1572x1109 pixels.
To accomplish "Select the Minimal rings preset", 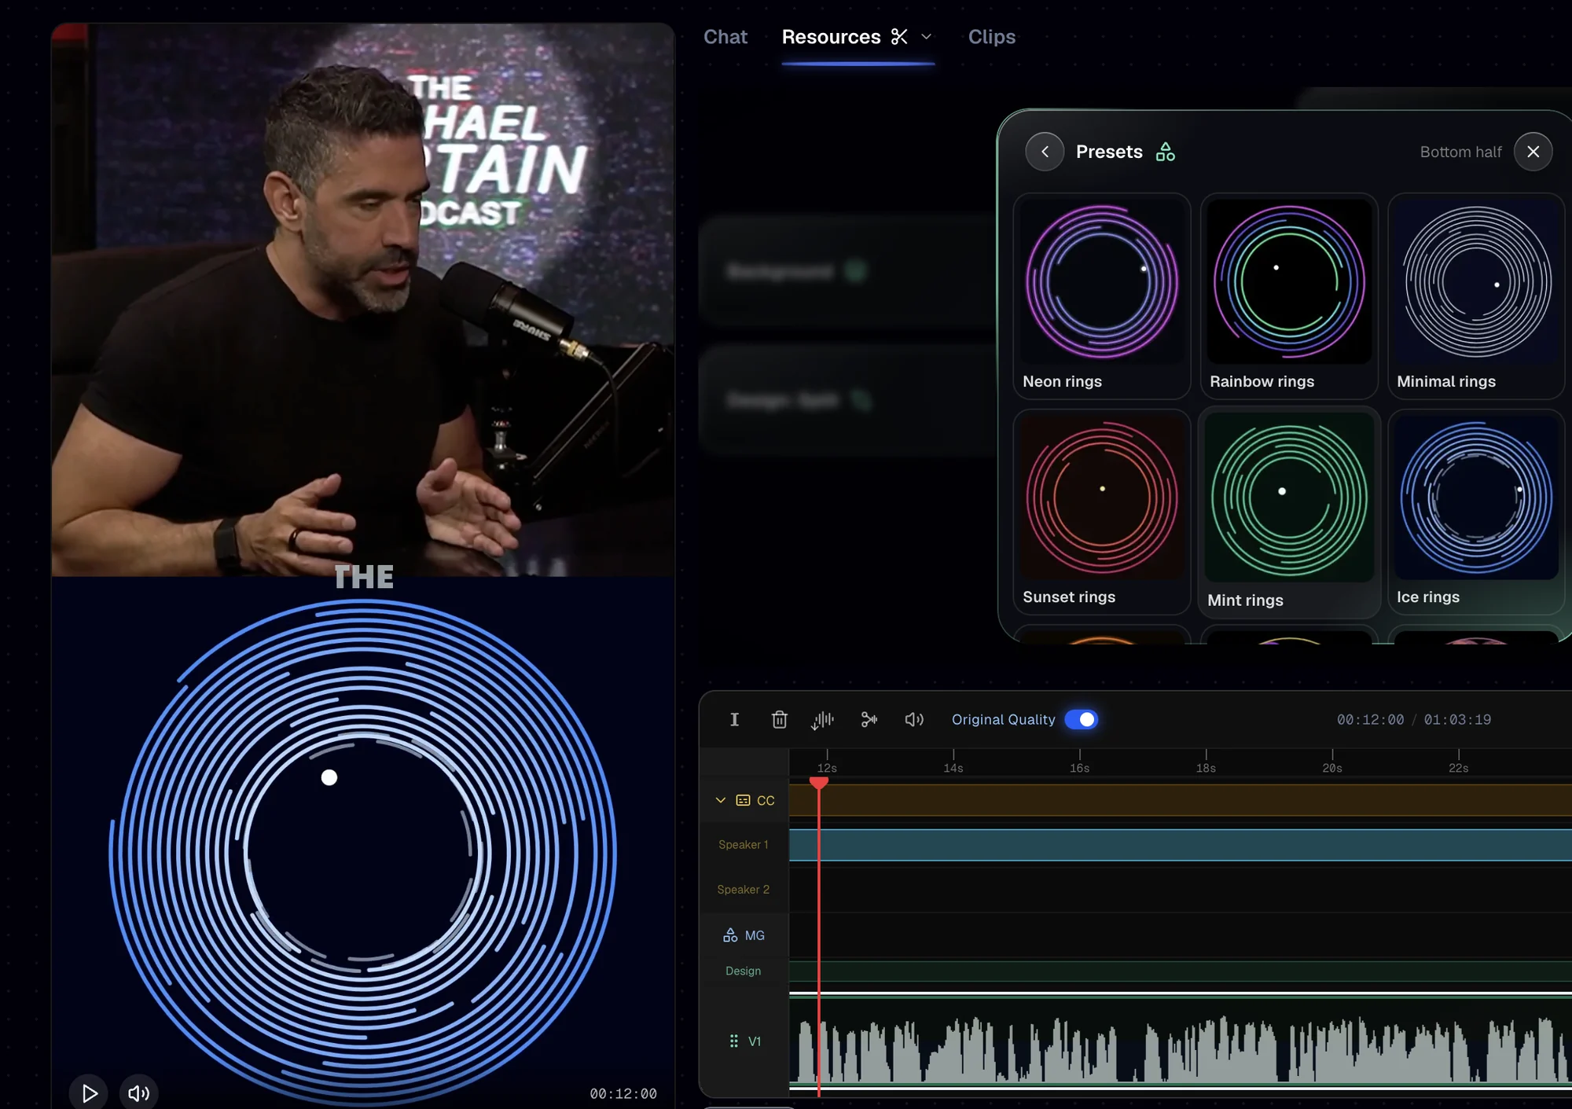I will coord(1475,296).
